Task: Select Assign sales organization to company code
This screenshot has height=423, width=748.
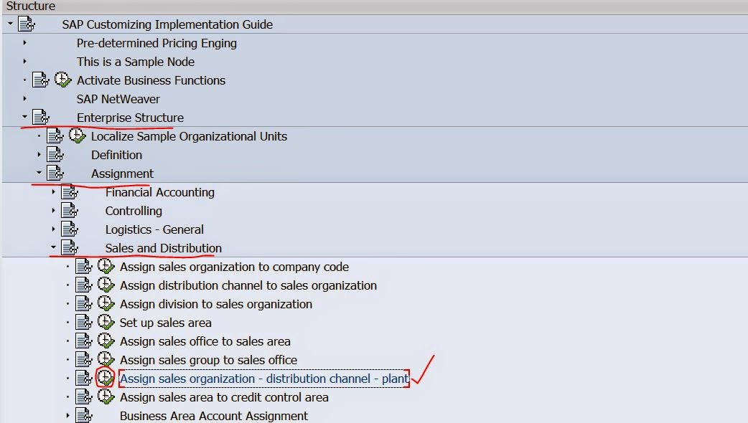Action: click(x=234, y=267)
